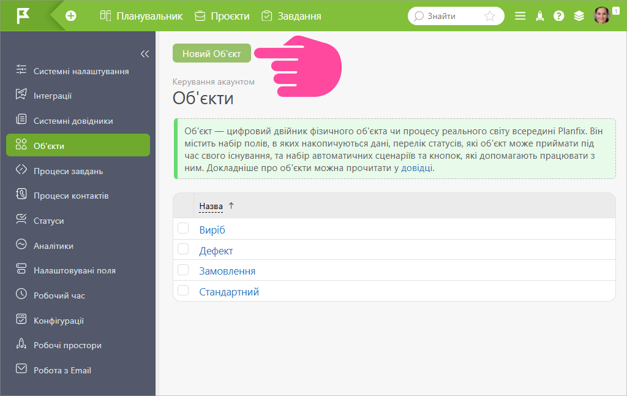627x396 pixels.
Task: Click the Проєкти briefcase icon
Action: [200, 16]
